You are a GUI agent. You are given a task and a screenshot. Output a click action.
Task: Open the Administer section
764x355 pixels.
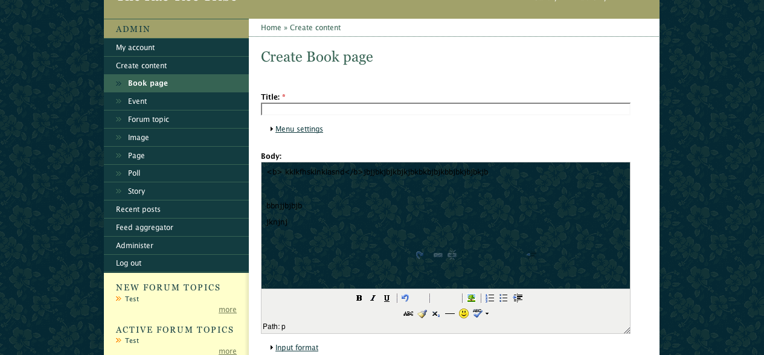(176, 246)
